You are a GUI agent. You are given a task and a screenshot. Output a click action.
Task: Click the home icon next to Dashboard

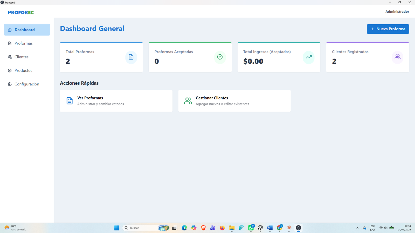pyautogui.click(x=10, y=30)
